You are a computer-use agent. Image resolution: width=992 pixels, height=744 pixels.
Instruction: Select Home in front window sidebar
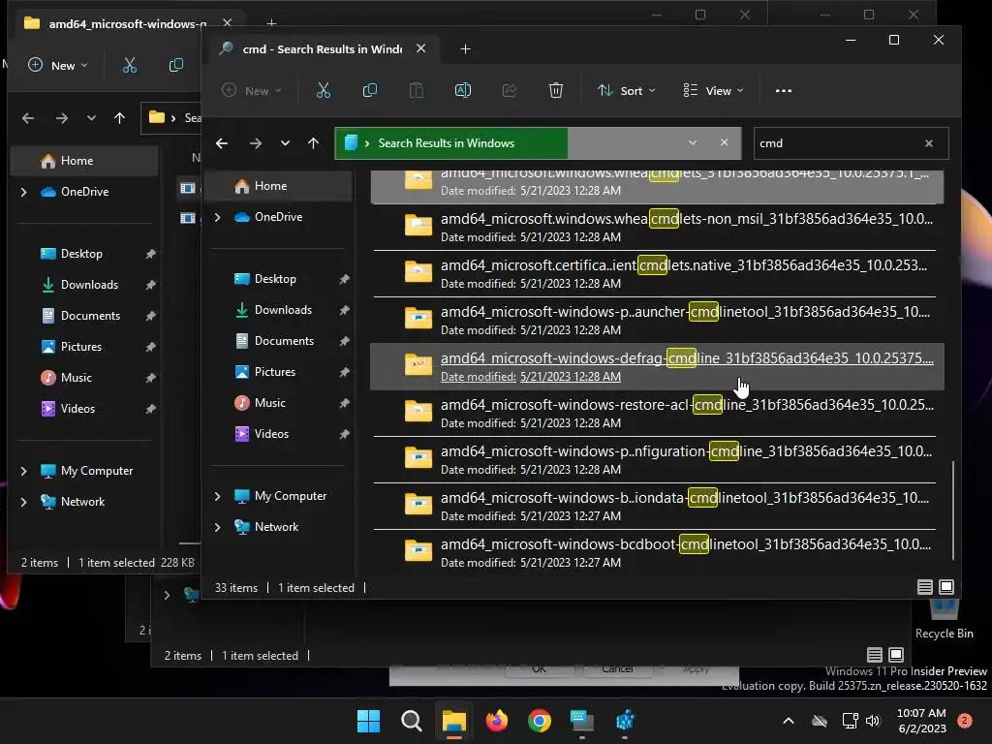[x=280, y=186]
